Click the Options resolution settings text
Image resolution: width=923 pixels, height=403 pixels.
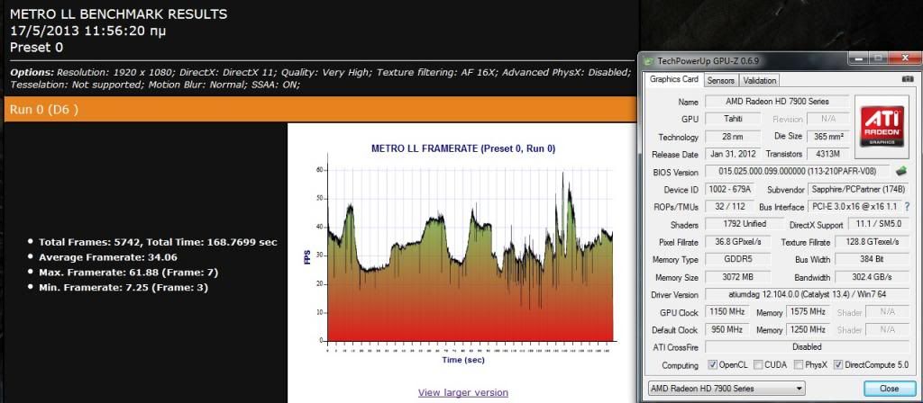(321, 78)
